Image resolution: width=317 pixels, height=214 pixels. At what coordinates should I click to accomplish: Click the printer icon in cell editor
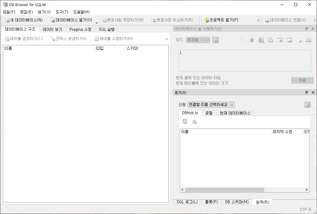pos(308,40)
